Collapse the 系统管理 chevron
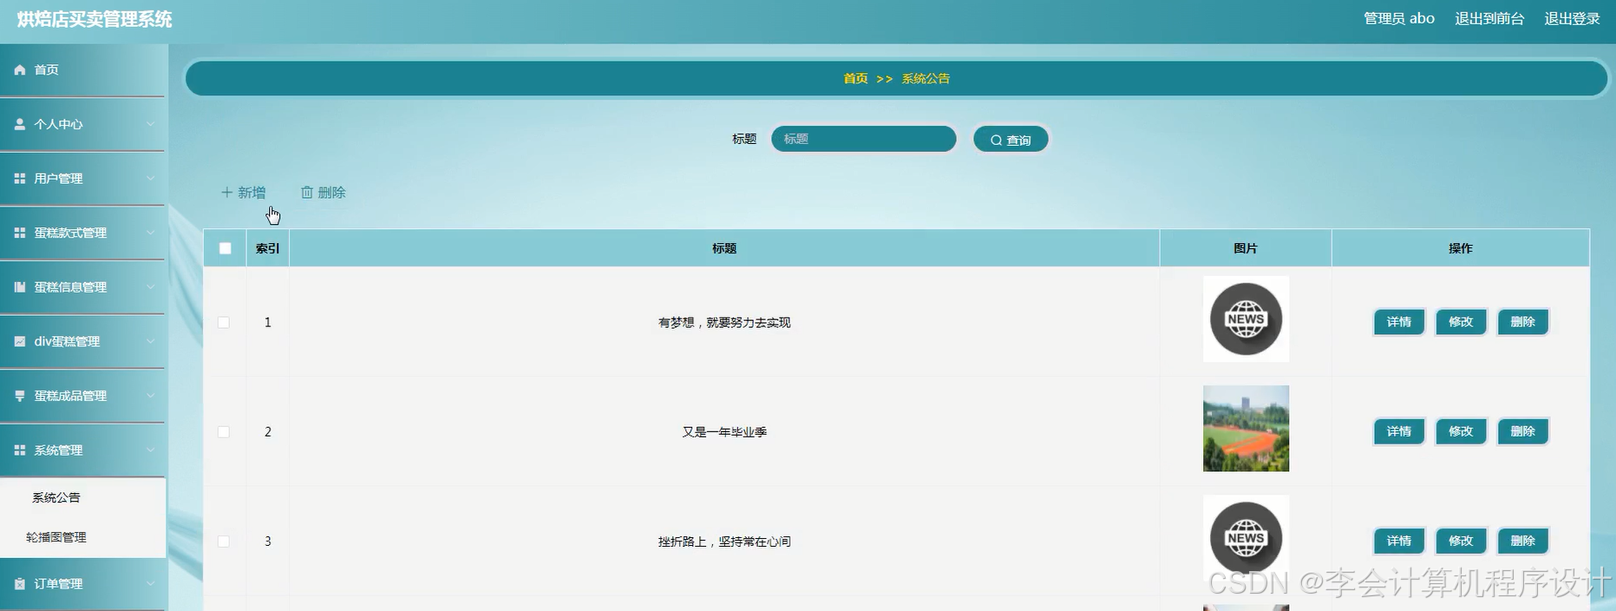The image size is (1616, 611). (150, 450)
